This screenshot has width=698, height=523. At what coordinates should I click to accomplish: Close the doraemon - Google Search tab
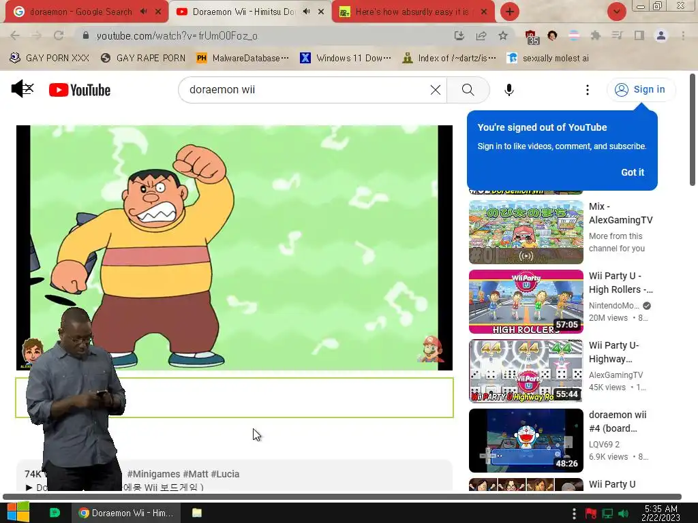pyautogui.click(x=158, y=12)
